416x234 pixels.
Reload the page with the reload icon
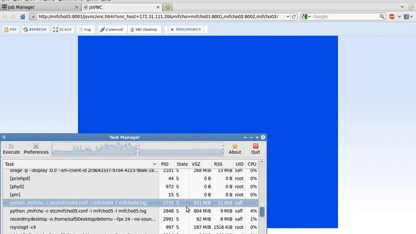click(294, 17)
